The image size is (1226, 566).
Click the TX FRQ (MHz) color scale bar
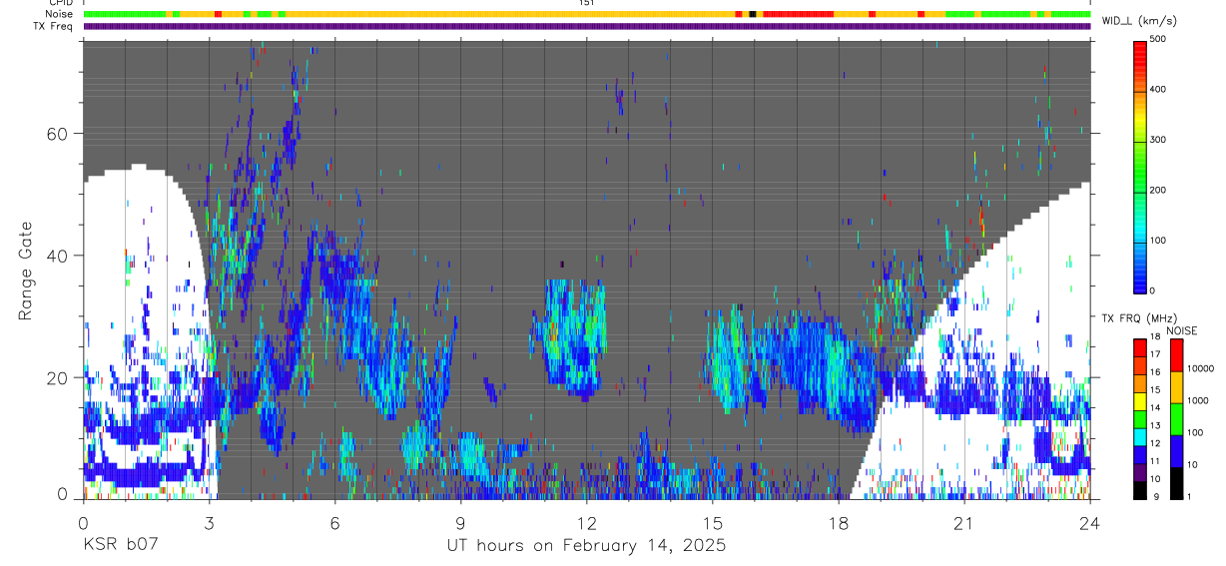(1140, 418)
